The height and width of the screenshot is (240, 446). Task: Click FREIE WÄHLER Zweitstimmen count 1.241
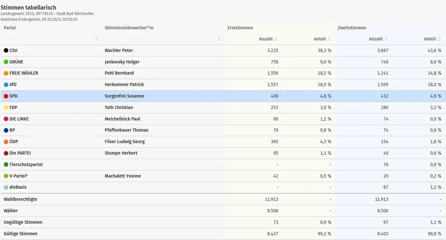(383, 73)
